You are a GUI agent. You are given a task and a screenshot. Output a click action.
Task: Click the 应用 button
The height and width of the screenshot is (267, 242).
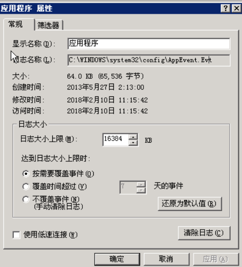point(216,259)
